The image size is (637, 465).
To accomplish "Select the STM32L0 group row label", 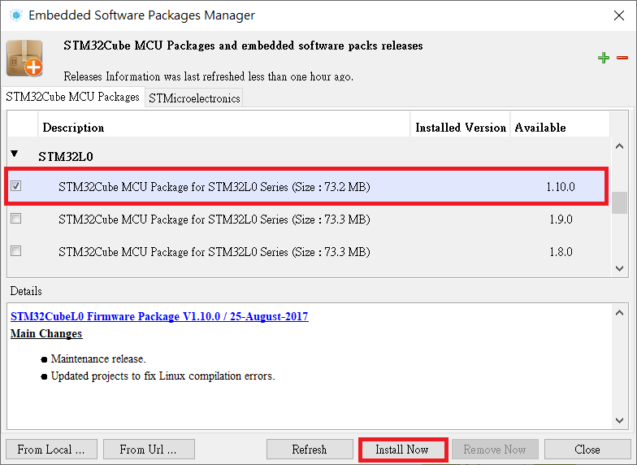I will [x=66, y=156].
